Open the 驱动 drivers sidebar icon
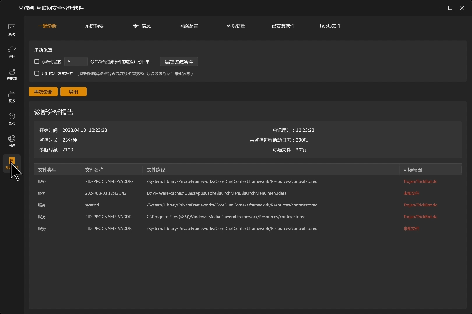Screen dimensions: 472x314 [x=12, y=119]
